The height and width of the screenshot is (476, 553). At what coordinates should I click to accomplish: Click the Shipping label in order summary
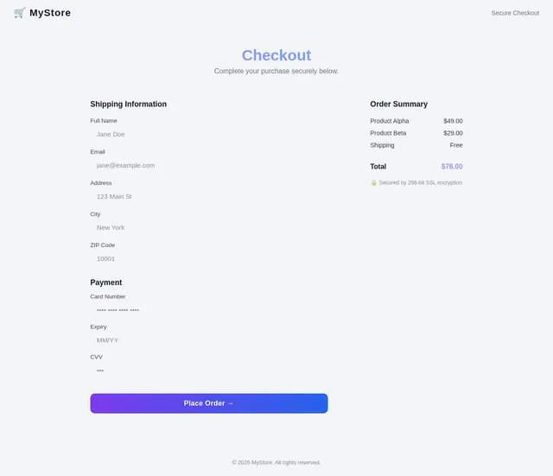click(x=382, y=145)
